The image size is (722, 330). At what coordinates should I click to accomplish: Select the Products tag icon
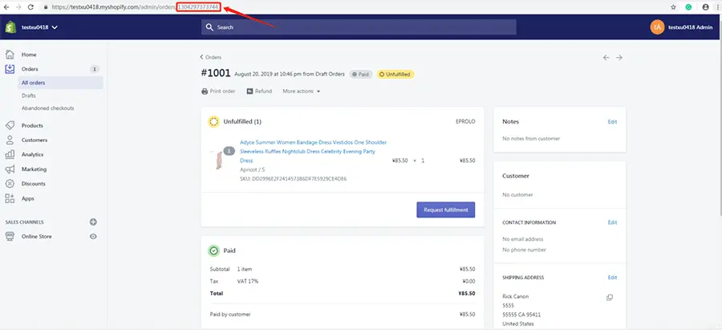coord(10,125)
